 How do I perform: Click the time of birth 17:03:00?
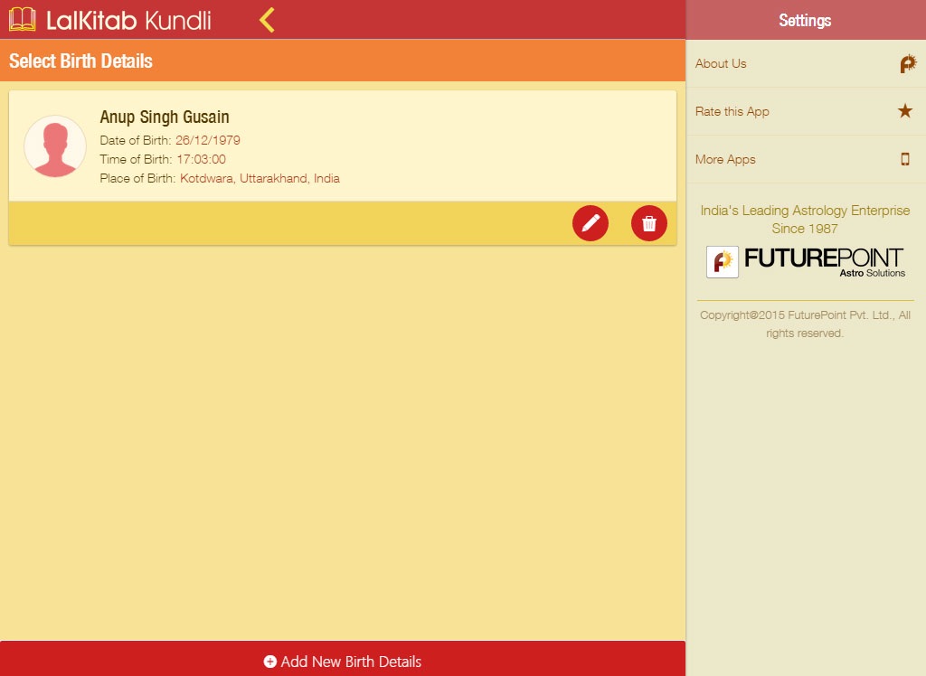click(202, 159)
